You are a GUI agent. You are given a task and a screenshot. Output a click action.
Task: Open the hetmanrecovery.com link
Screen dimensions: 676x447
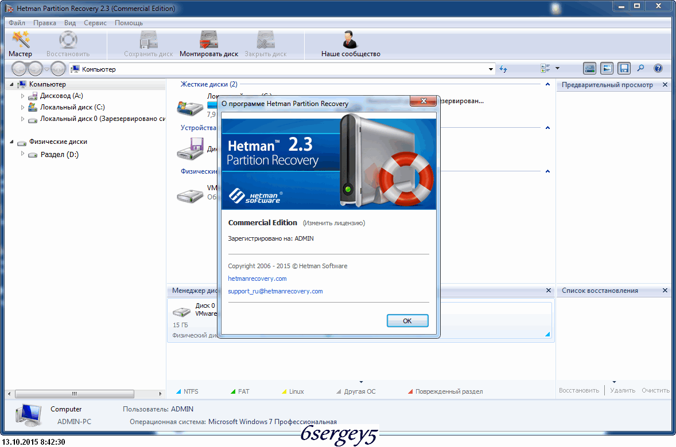258,279
